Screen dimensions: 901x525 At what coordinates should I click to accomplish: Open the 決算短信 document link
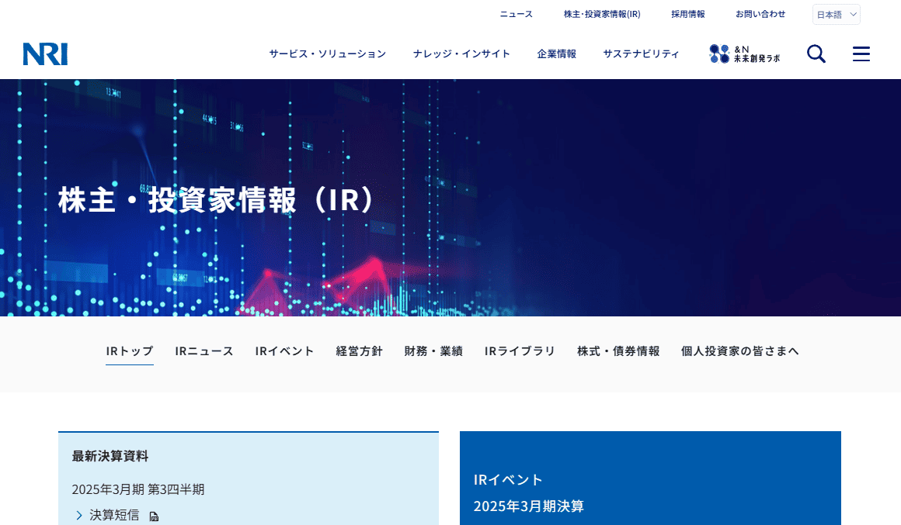pyautogui.click(x=113, y=515)
